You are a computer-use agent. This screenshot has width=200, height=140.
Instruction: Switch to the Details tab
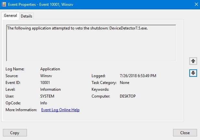(x=26, y=16)
